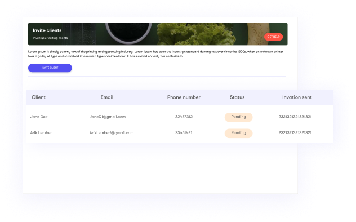Viewport: 356px width, 222px height.
Task: Click the Invite Client button
Action: click(50, 68)
